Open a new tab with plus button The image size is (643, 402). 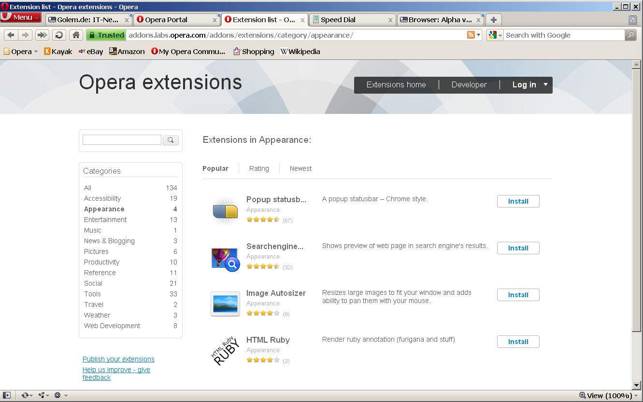(x=493, y=20)
